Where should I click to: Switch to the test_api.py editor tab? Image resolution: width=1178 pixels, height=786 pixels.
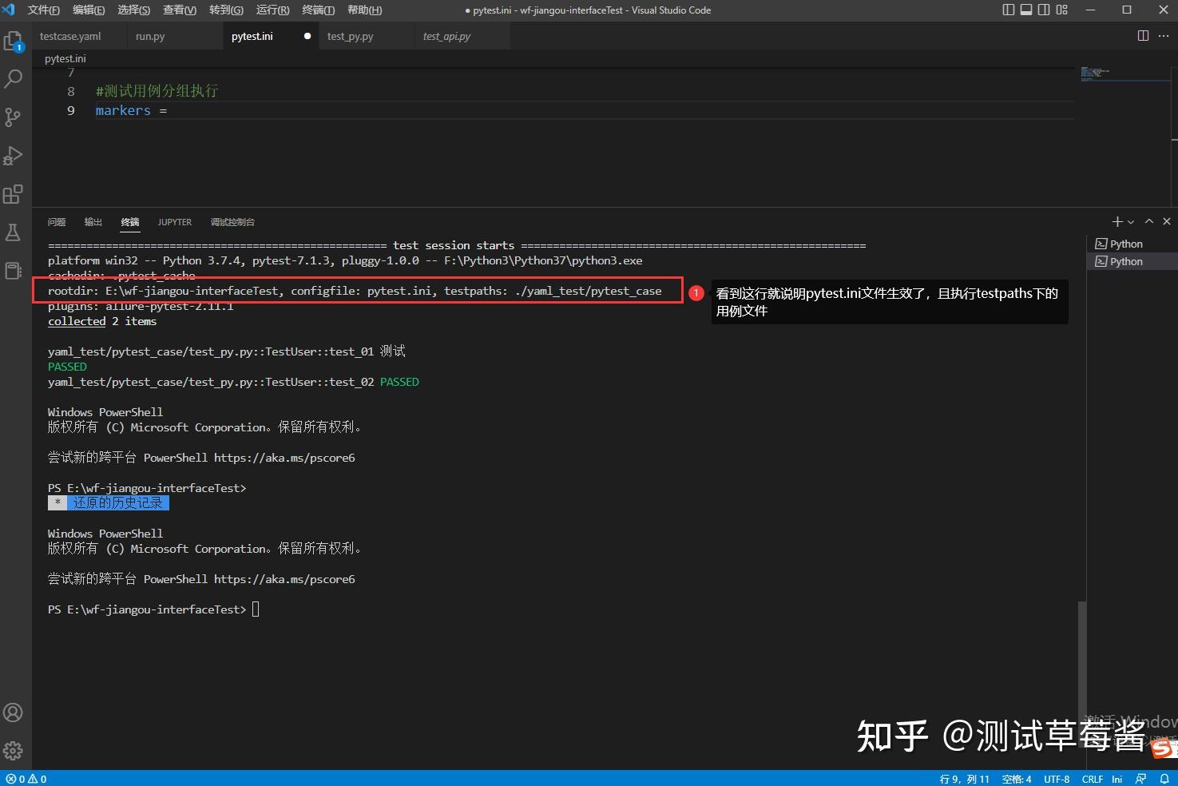point(462,36)
